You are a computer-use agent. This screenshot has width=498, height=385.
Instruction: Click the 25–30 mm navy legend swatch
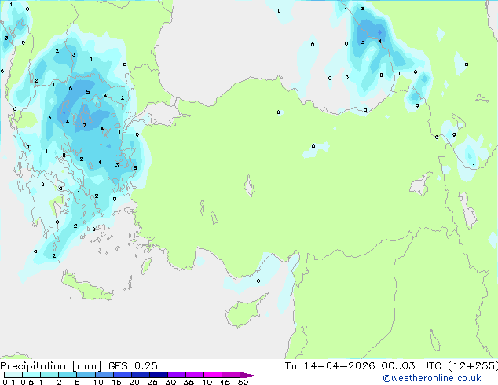(x=158, y=375)
